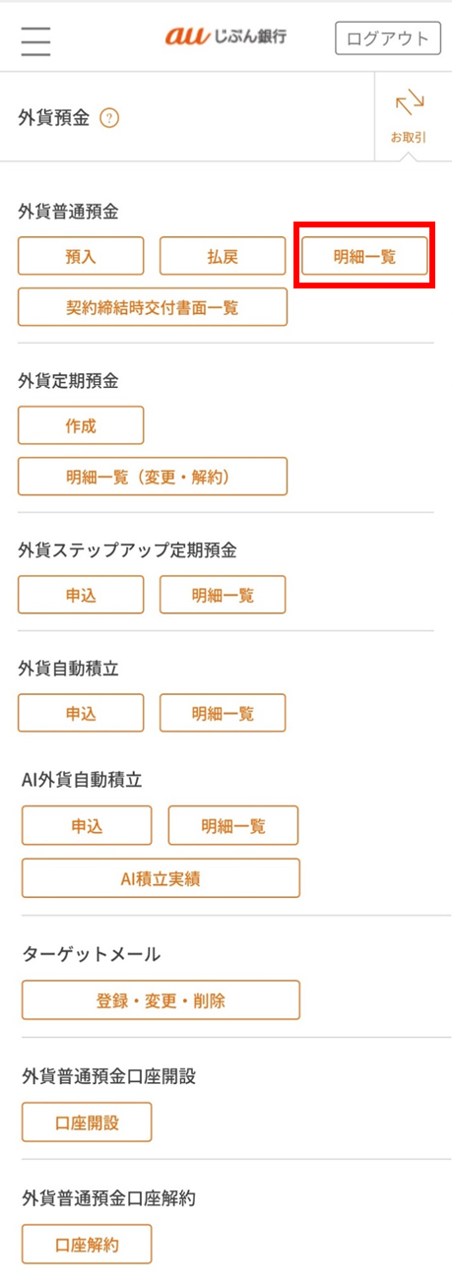Screen dimensions: 453x1281
Task: Click the 口座開設 button
Action: point(87,1121)
